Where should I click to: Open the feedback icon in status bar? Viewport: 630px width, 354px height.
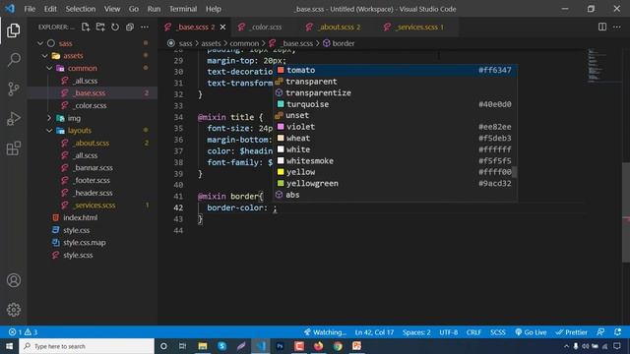point(600,332)
